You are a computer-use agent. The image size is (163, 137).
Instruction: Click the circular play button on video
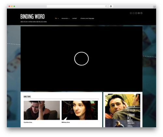coord(81,59)
